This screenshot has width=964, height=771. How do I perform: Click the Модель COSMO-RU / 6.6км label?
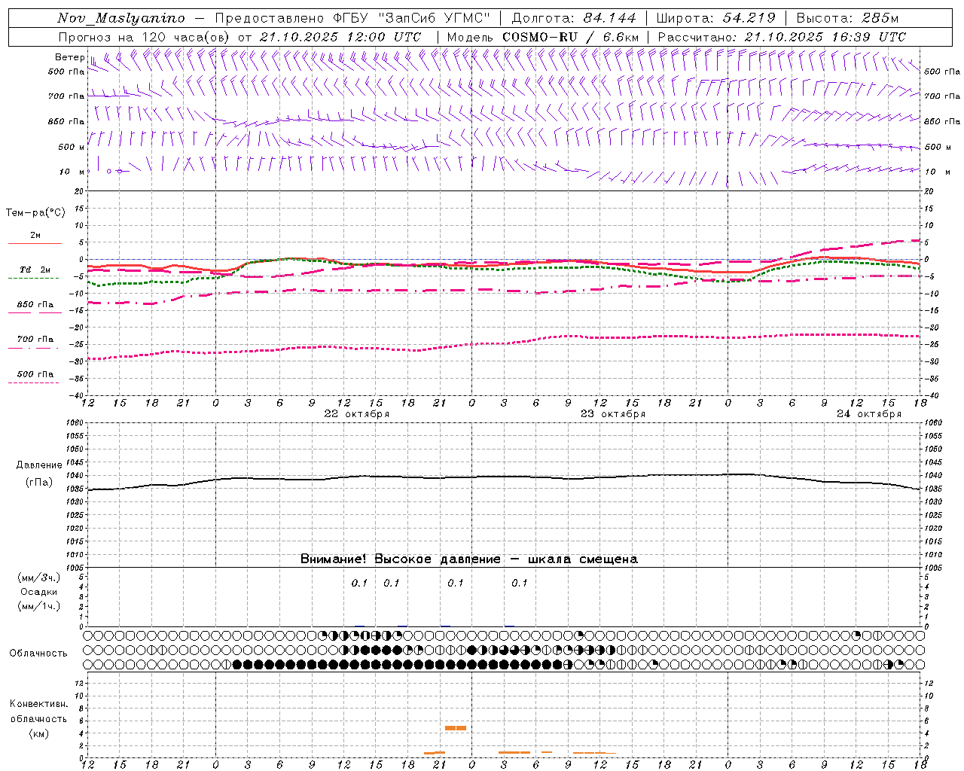pyautogui.click(x=543, y=37)
